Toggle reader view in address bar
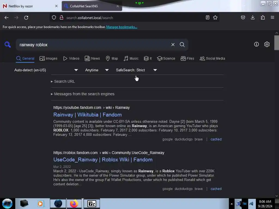Viewport: 279px width, 209px height. 207,18
